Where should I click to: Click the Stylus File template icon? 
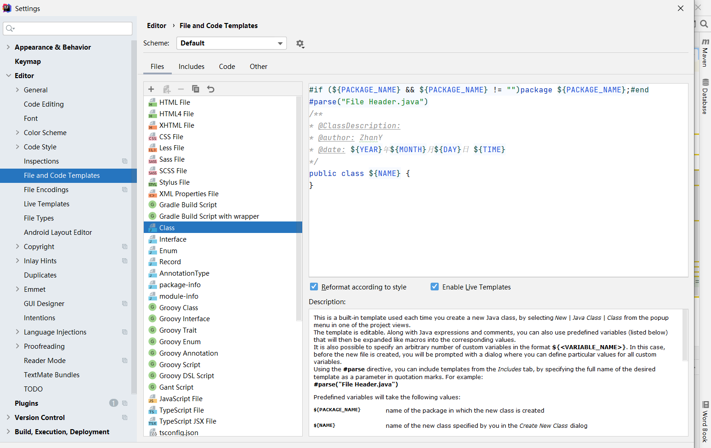[152, 182]
